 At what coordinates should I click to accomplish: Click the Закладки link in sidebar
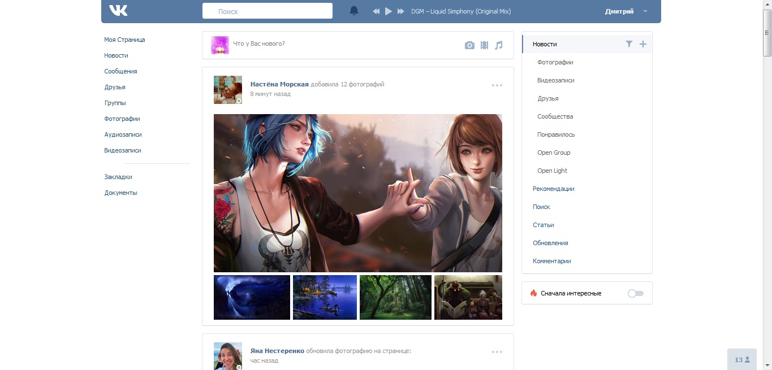118,177
